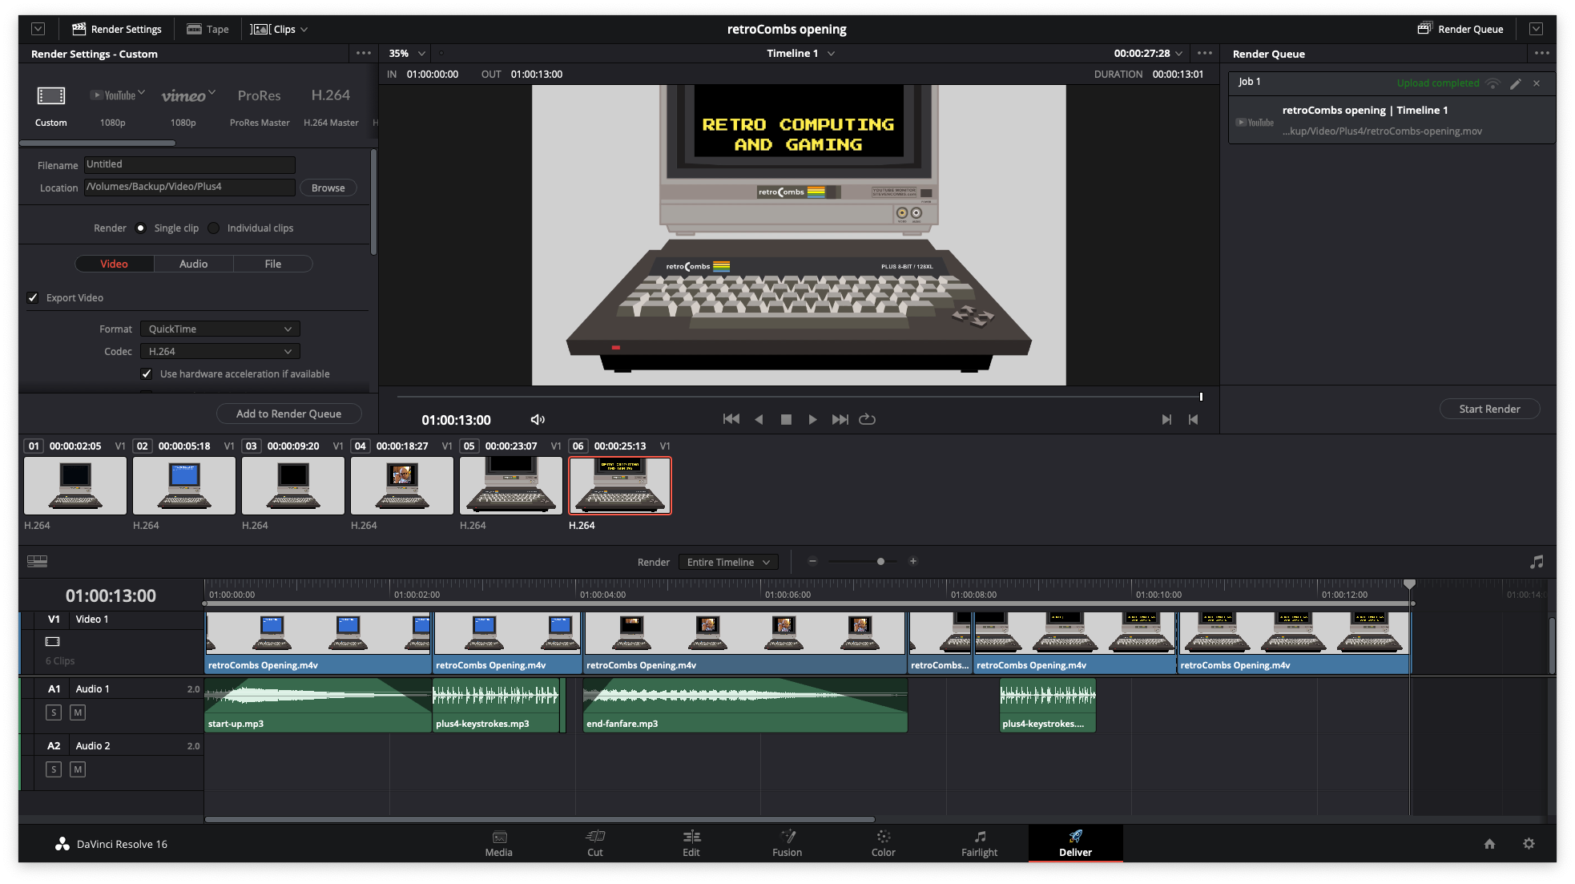
Task: Toggle hardware acceleration checkbox
Action: (146, 373)
